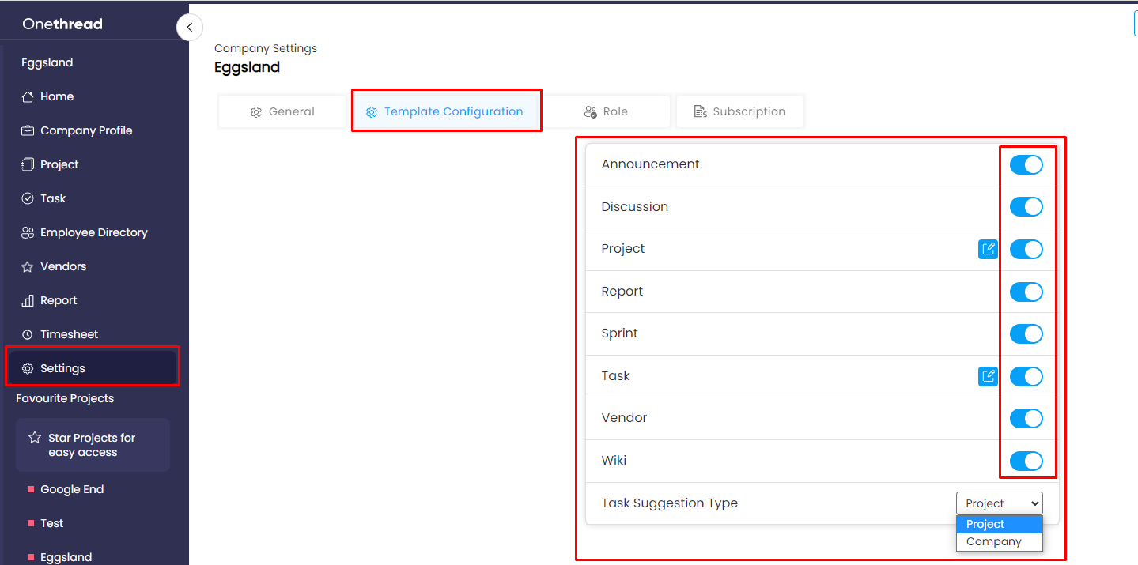1138x565 pixels.
Task: Choose Company from the dropdown list
Action: [x=993, y=542]
